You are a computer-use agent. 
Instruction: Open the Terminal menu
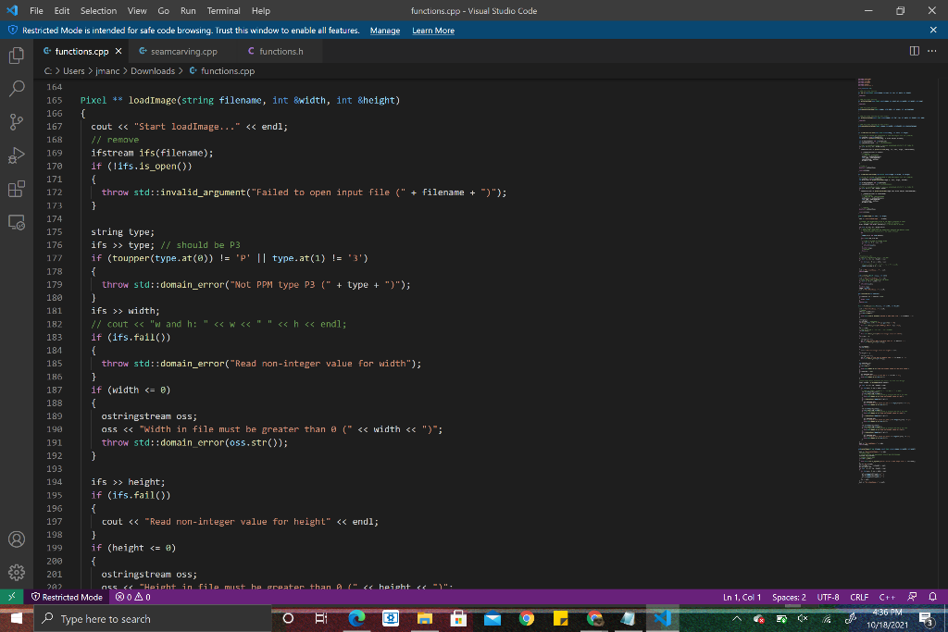pyautogui.click(x=223, y=11)
